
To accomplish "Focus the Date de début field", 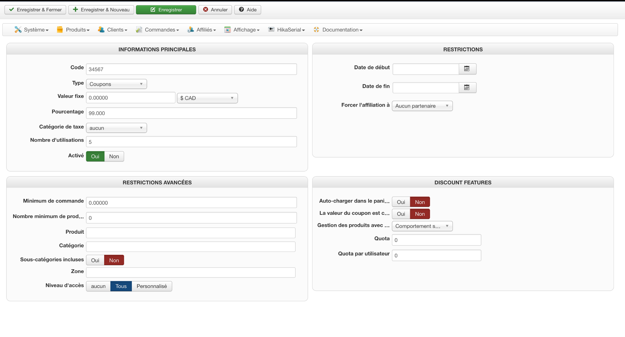I will point(425,69).
